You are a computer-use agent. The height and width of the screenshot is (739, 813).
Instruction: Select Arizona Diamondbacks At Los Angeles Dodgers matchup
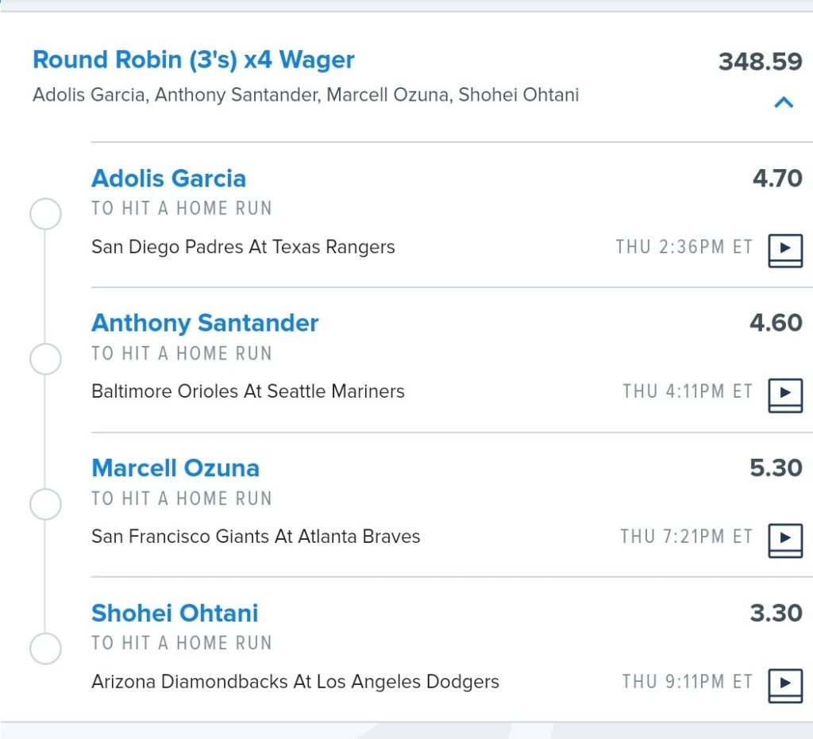[295, 682]
